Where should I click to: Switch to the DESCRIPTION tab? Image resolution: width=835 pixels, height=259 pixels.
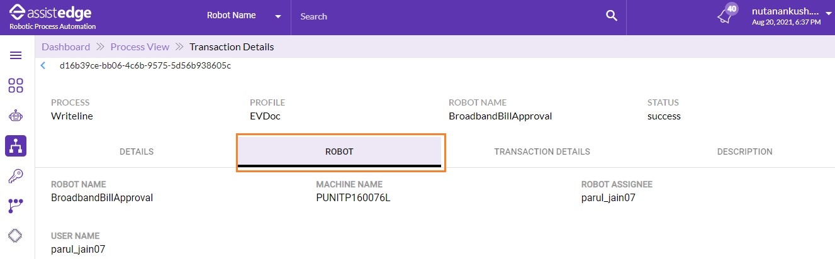point(744,152)
